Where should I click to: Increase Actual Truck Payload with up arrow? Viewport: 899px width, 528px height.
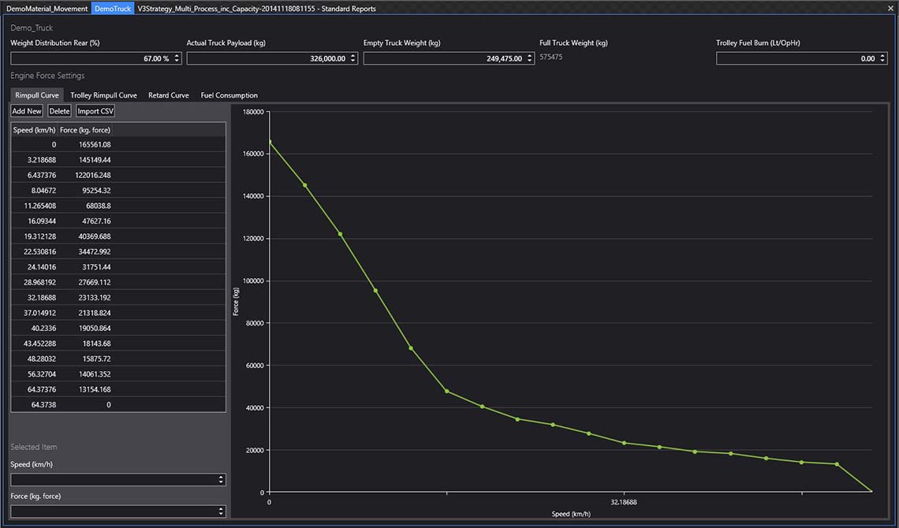point(353,55)
